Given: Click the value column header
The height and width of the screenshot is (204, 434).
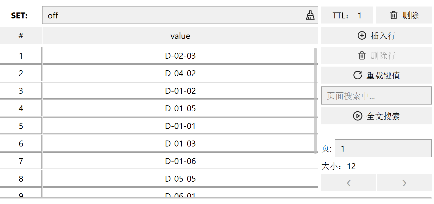Looking at the screenshot, I should pos(180,36).
